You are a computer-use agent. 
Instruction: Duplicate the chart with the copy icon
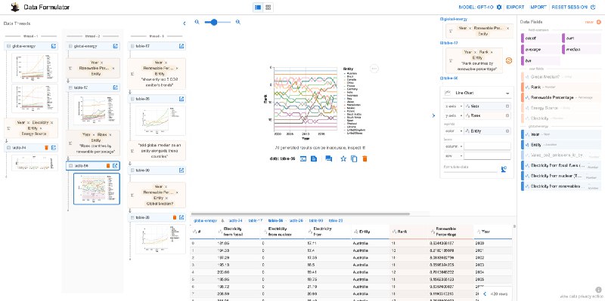[x=354, y=158]
